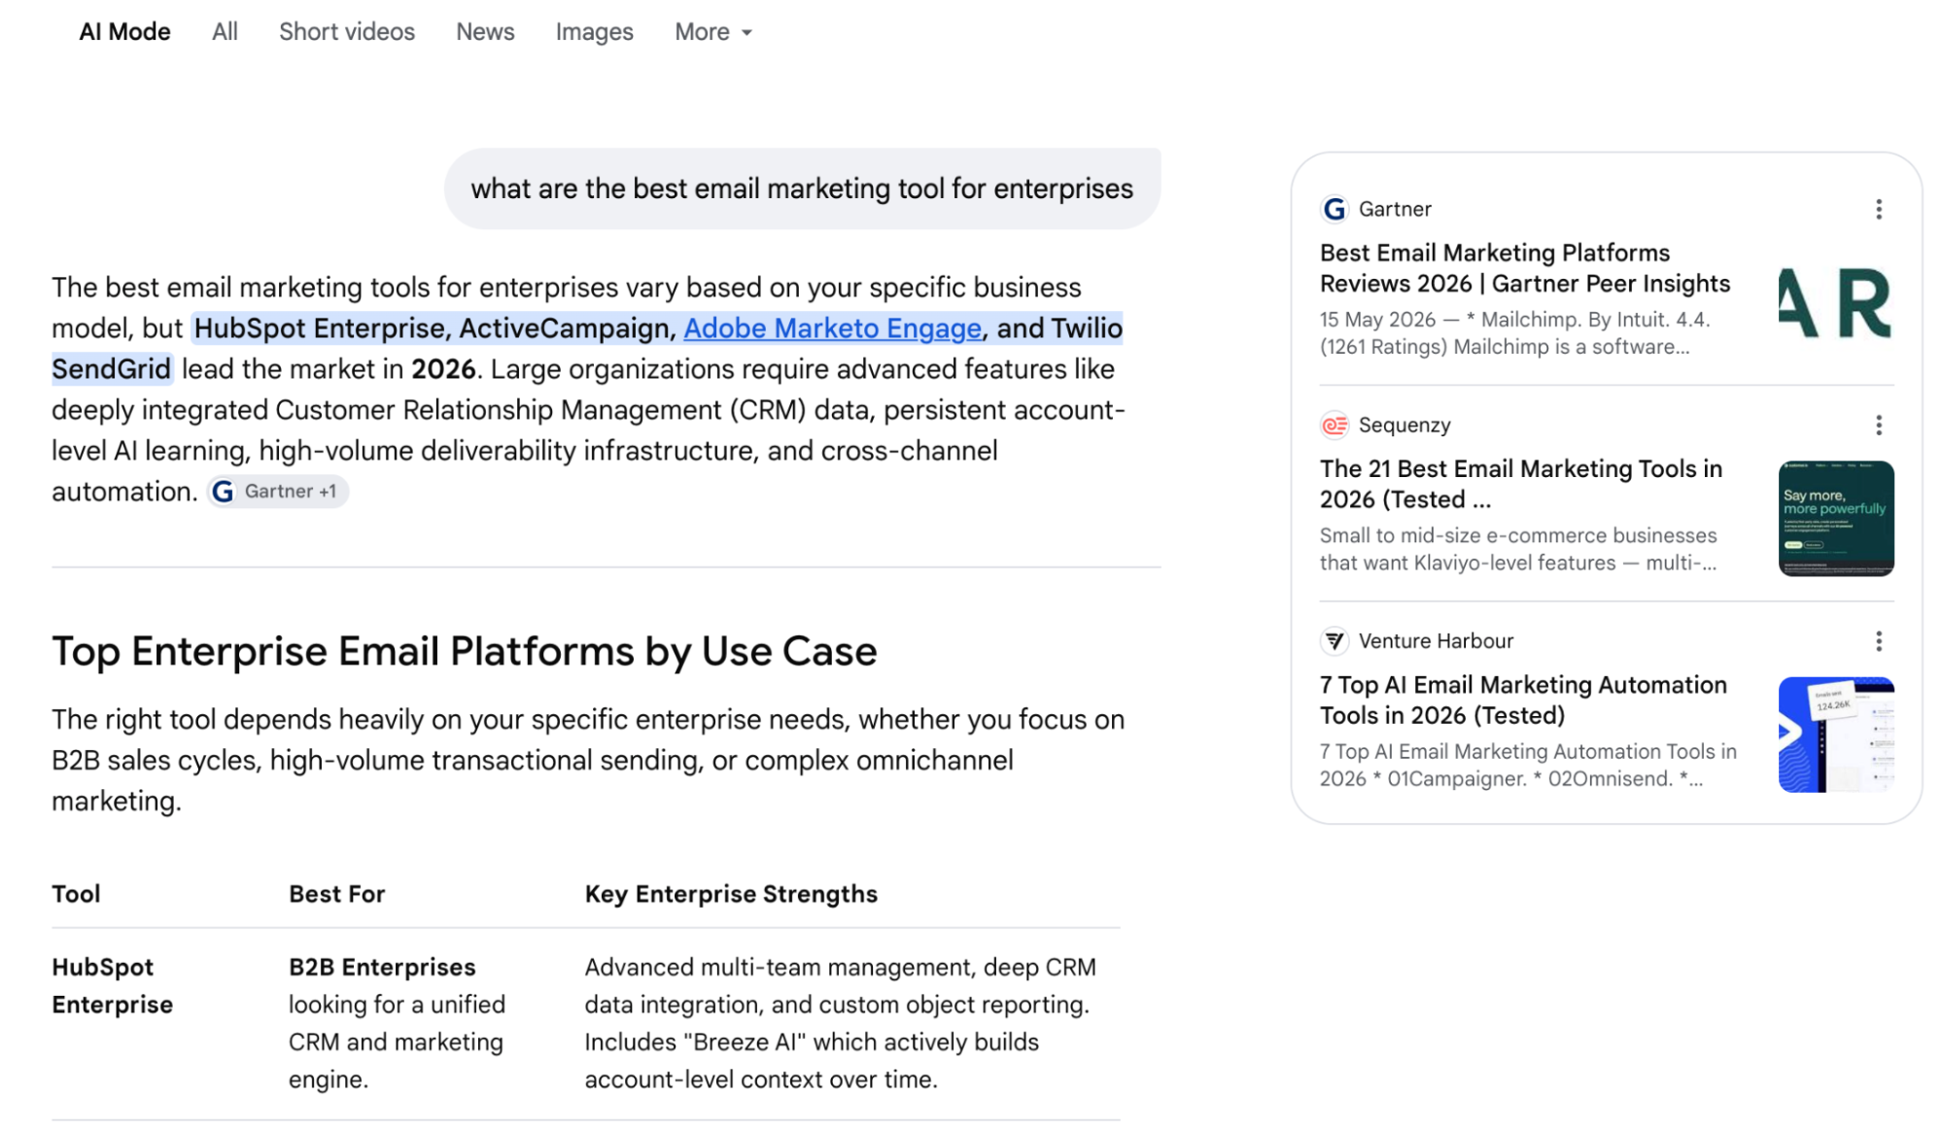Click the Venture Harbour result thumbnail image

(x=1836, y=735)
